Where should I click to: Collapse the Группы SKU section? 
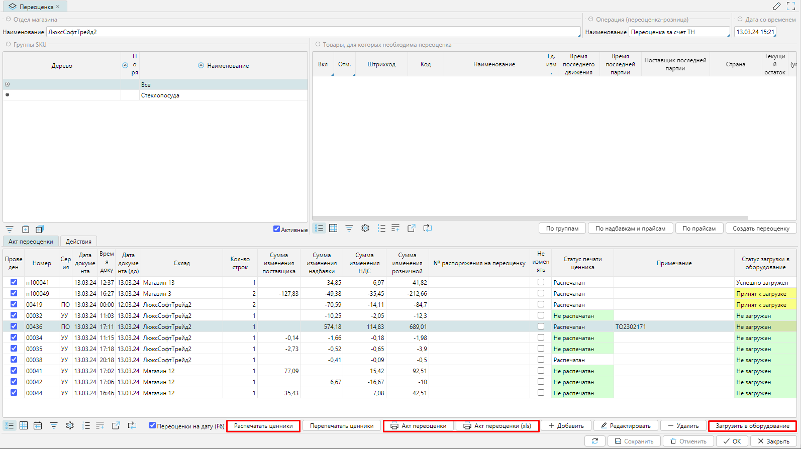8,44
